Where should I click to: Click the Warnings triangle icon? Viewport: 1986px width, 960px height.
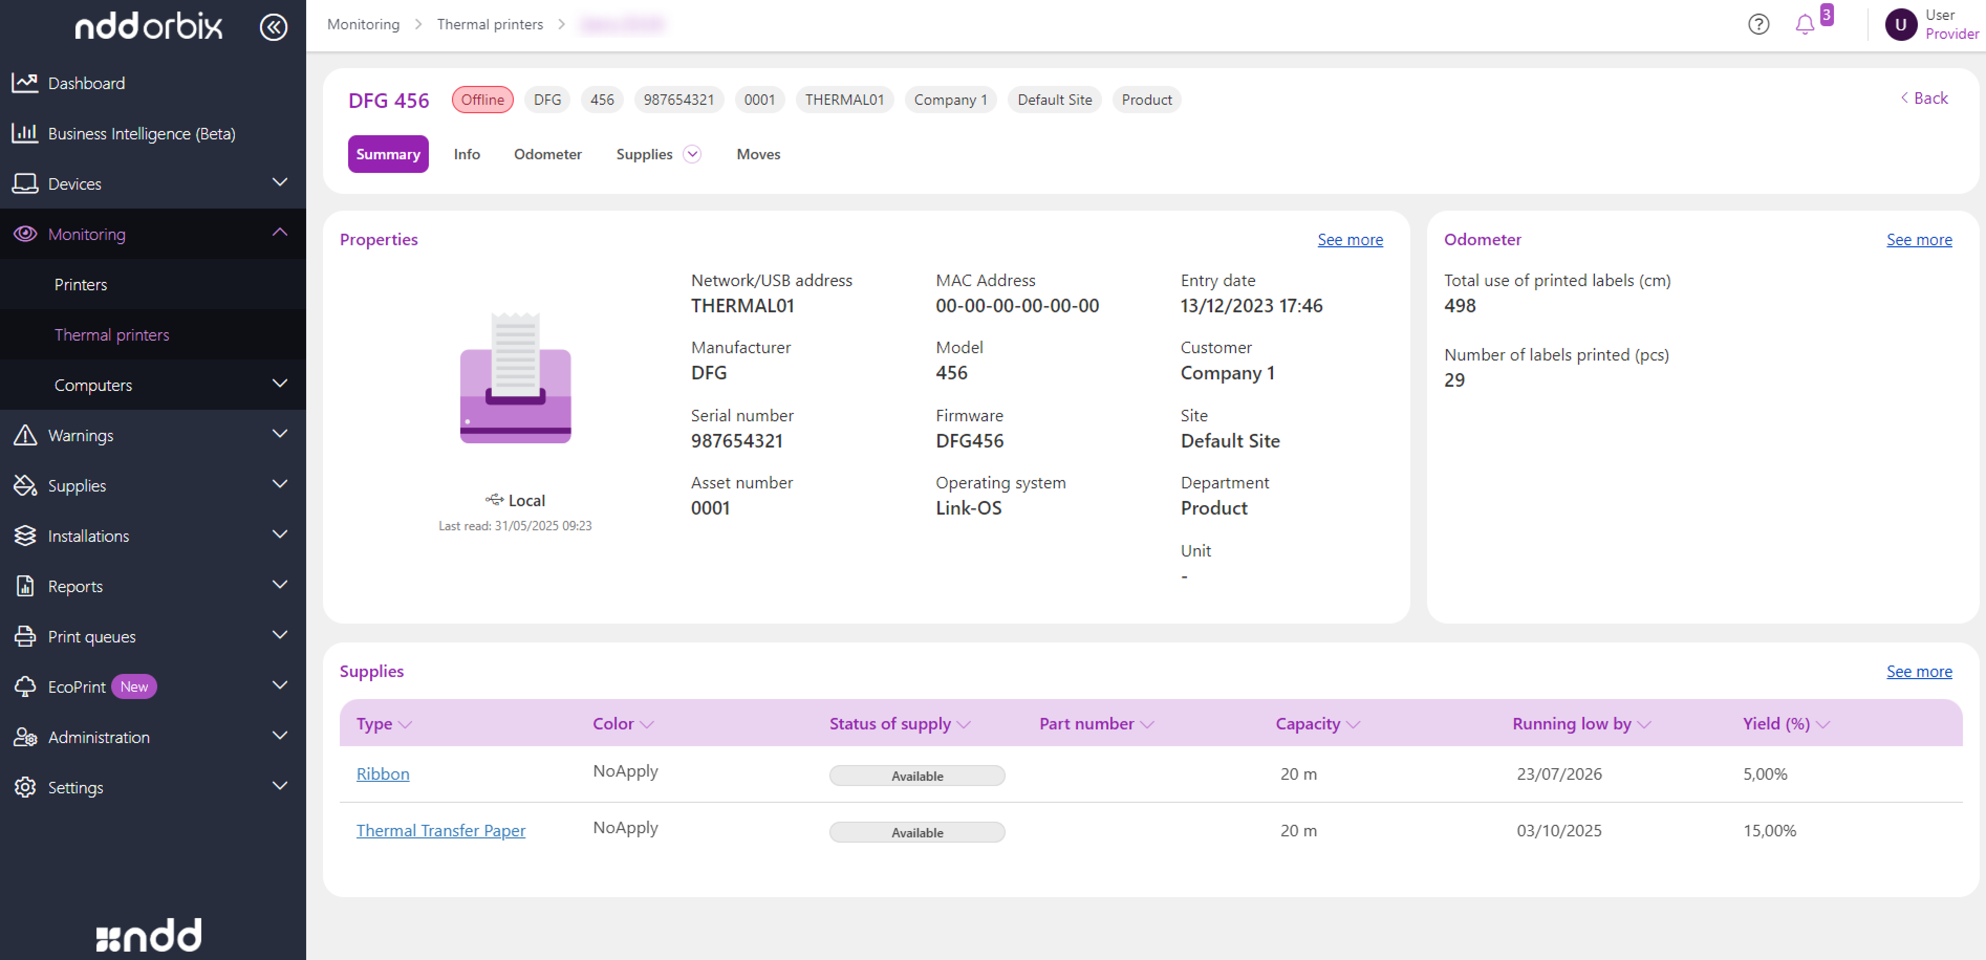click(x=25, y=434)
